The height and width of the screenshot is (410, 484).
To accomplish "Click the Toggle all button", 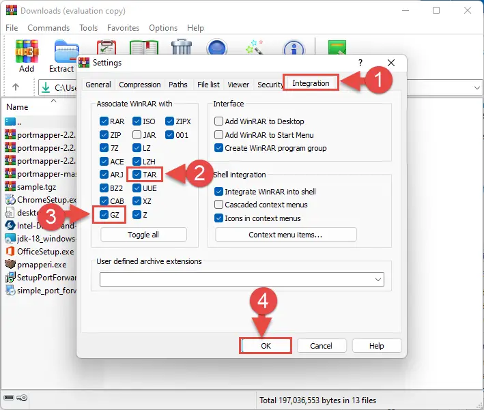I will point(143,235).
